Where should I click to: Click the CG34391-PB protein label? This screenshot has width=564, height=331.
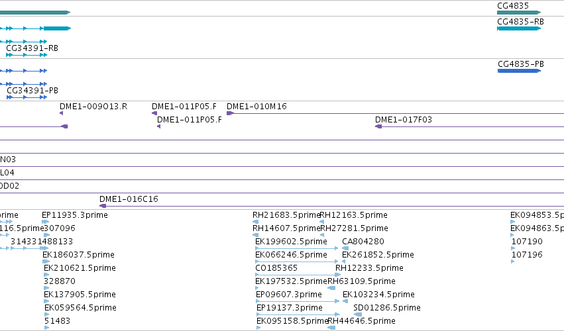pyautogui.click(x=32, y=91)
